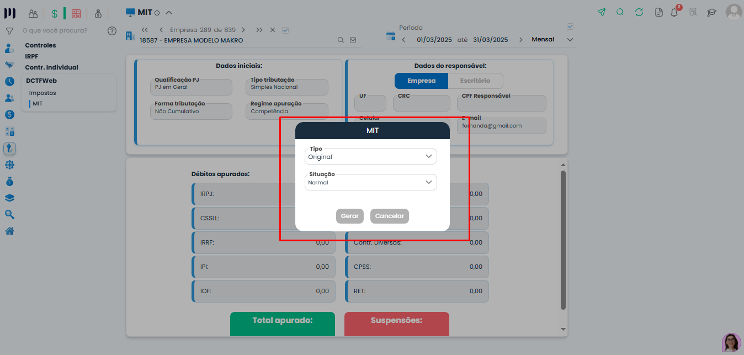Toggle the Período checkbox
The height and width of the screenshot is (355, 744).
click(570, 27)
